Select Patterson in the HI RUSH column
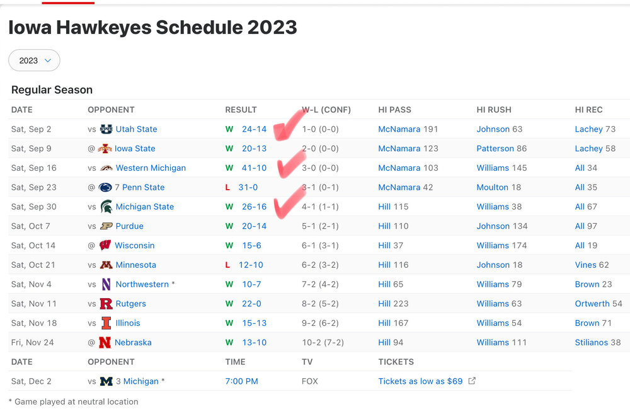The image size is (630, 409). click(495, 149)
